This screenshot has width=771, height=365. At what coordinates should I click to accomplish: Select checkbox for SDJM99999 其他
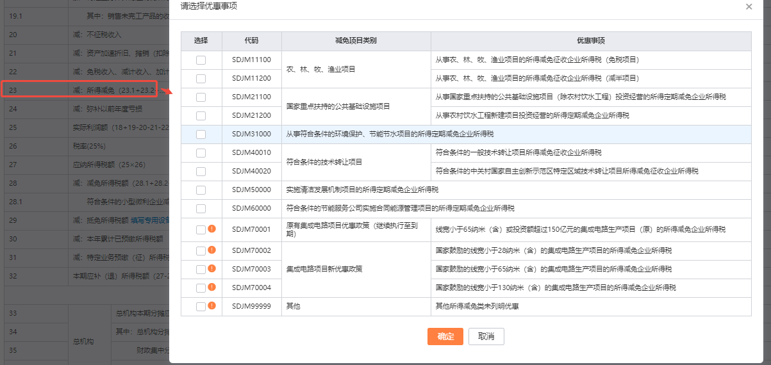(x=201, y=307)
